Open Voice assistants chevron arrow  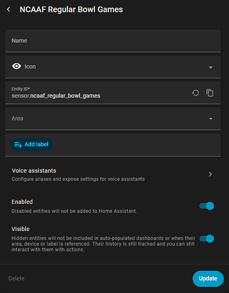tap(210, 174)
